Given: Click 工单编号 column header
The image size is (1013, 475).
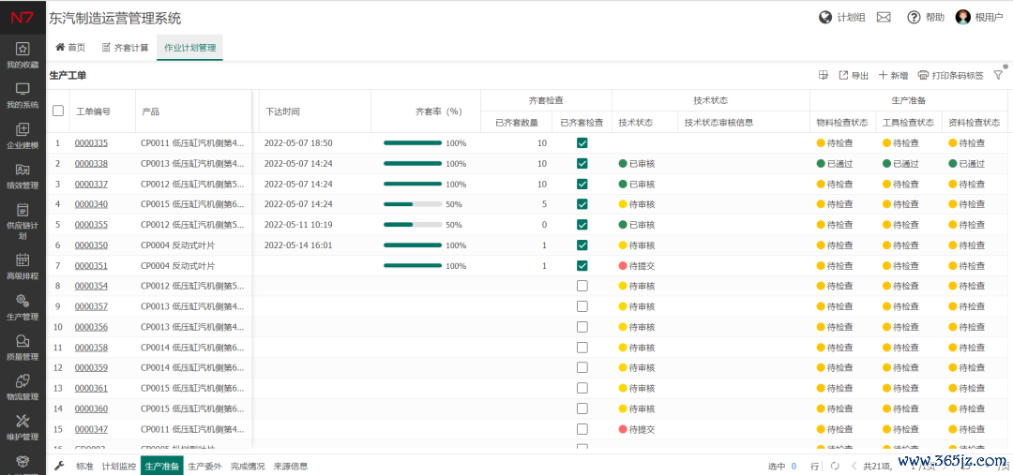Looking at the screenshot, I should coord(93,111).
